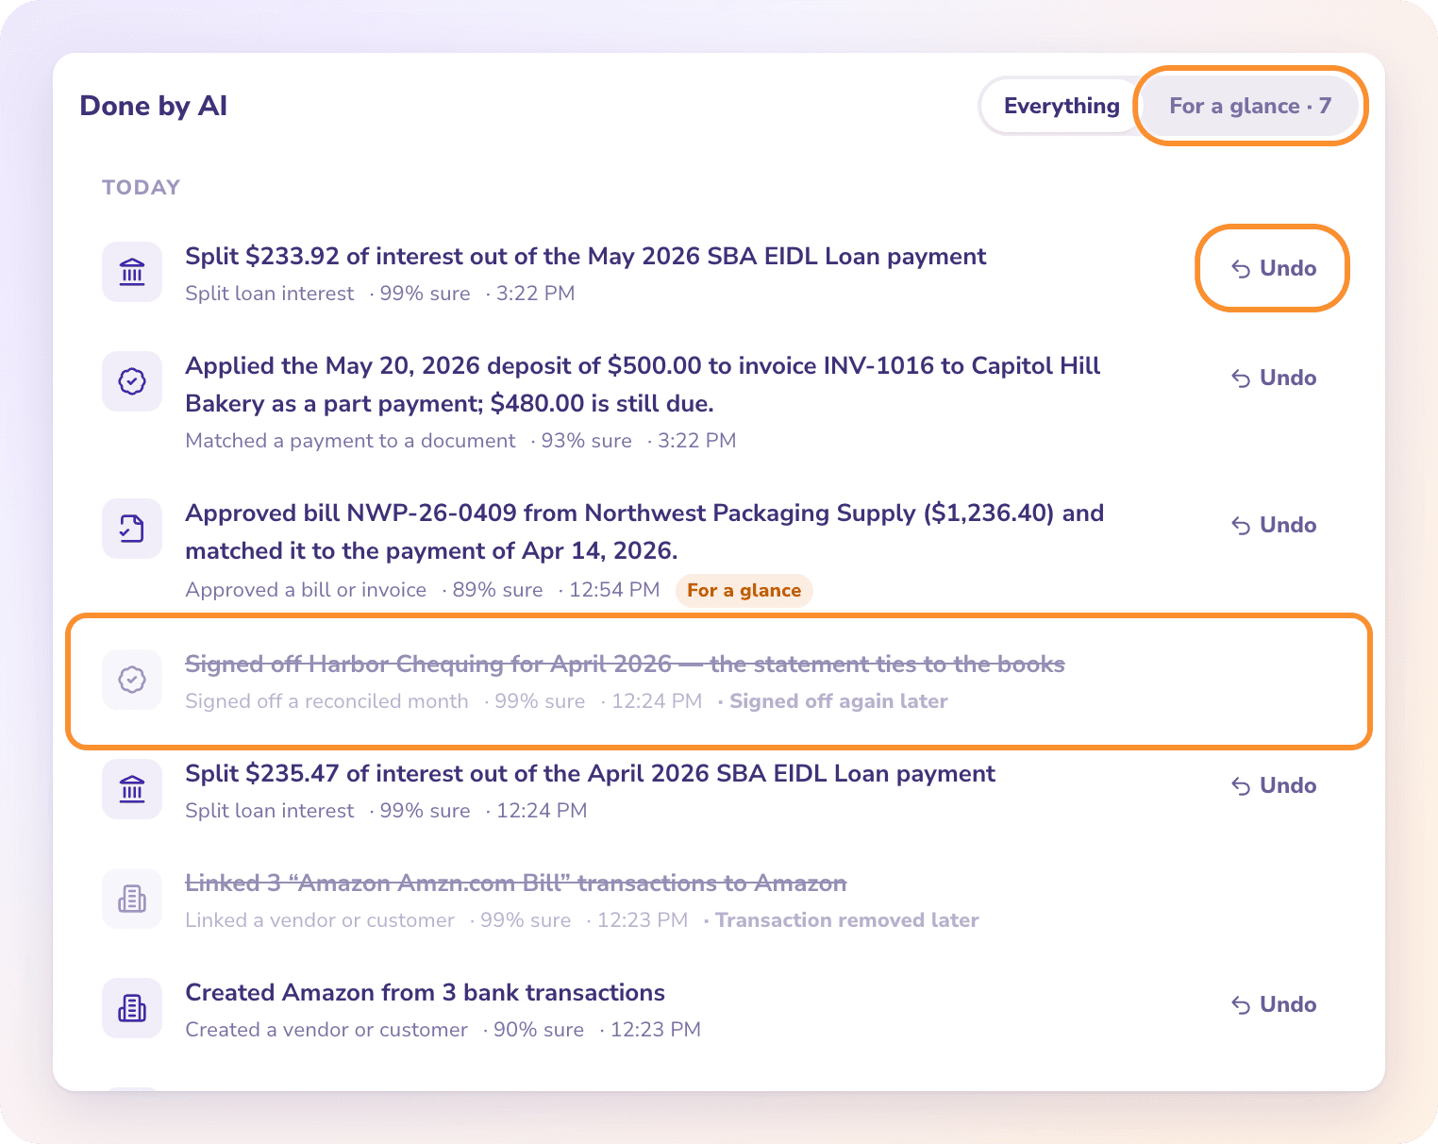Select the For a glance · 7 tab
Screen dimensions: 1438x1144
click(x=1250, y=106)
